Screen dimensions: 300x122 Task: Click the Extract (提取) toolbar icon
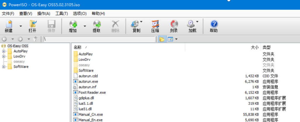[x=96, y=26]
